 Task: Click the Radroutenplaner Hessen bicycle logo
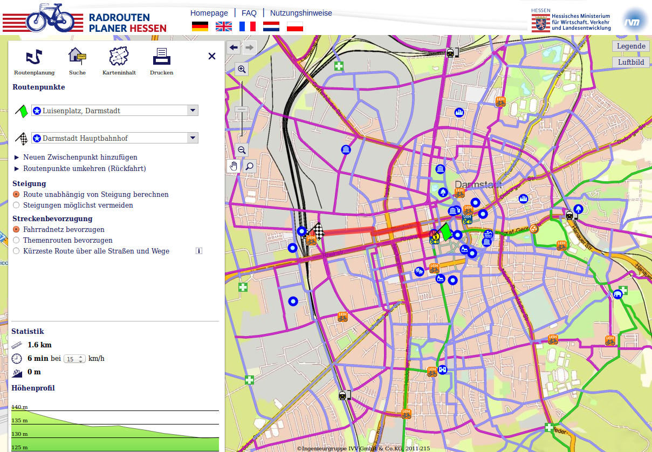[x=85, y=18]
